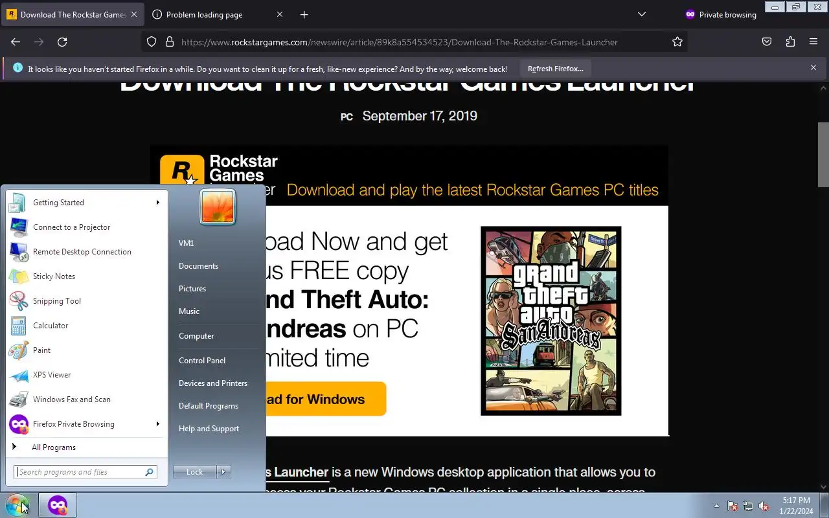Open shutdown options arrow next to Lock

coord(223,472)
